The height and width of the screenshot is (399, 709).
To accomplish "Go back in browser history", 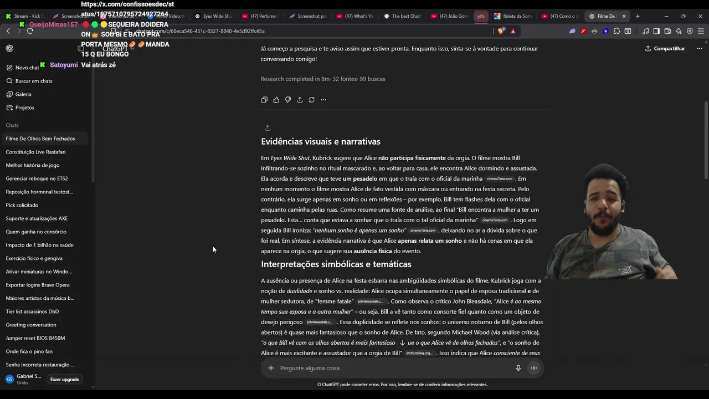I will [x=8, y=31].
